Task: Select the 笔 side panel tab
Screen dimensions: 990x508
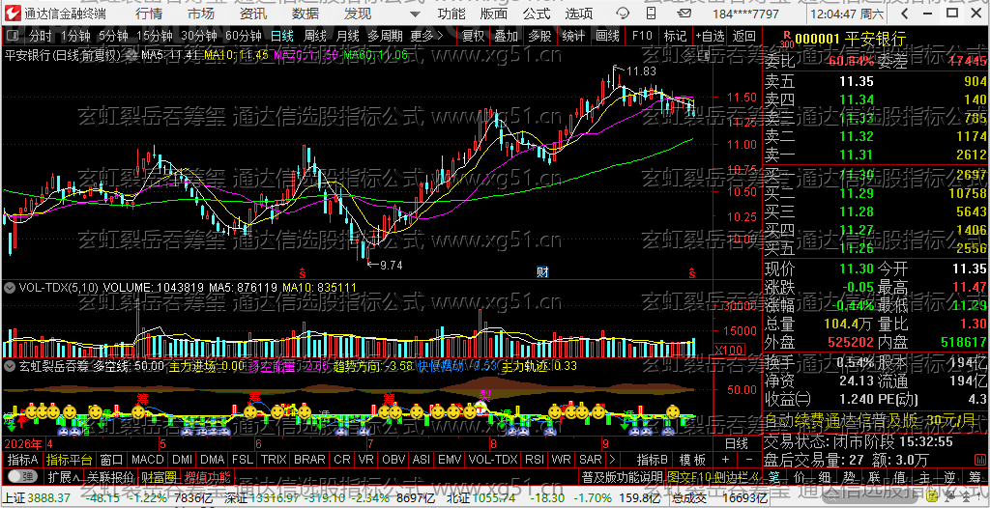Action: (x=774, y=476)
